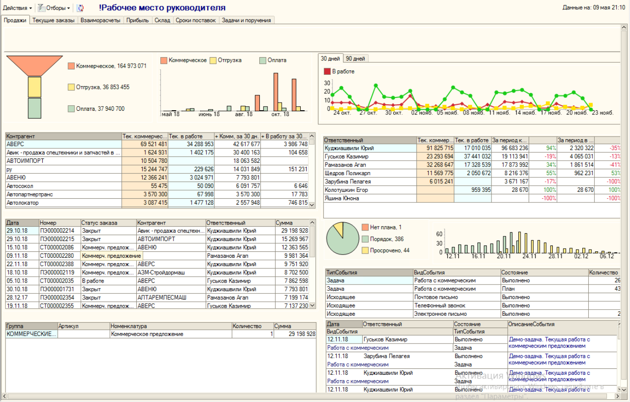Click the refresh data icon in toolbar
This screenshot has width=630, height=402.
pos(80,8)
